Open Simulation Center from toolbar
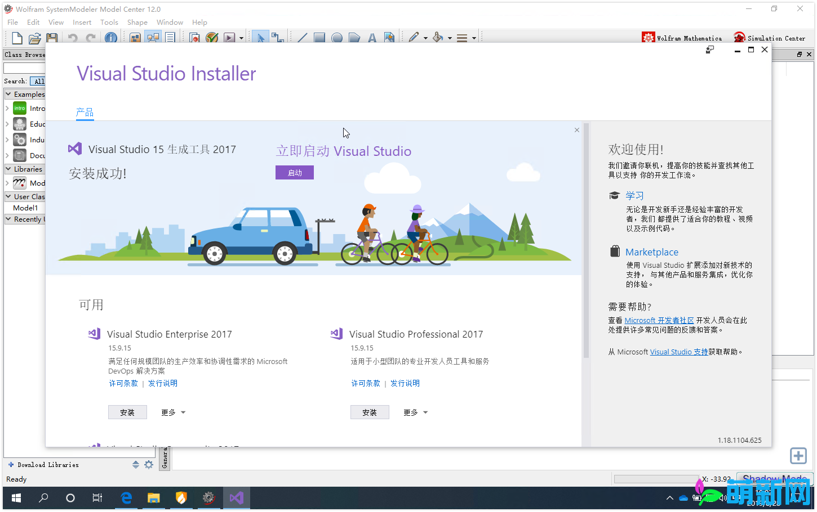This screenshot has height=512, width=817. tap(769, 38)
